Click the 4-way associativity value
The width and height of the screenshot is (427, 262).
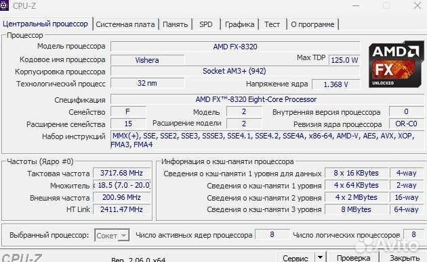click(x=406, y=173)
